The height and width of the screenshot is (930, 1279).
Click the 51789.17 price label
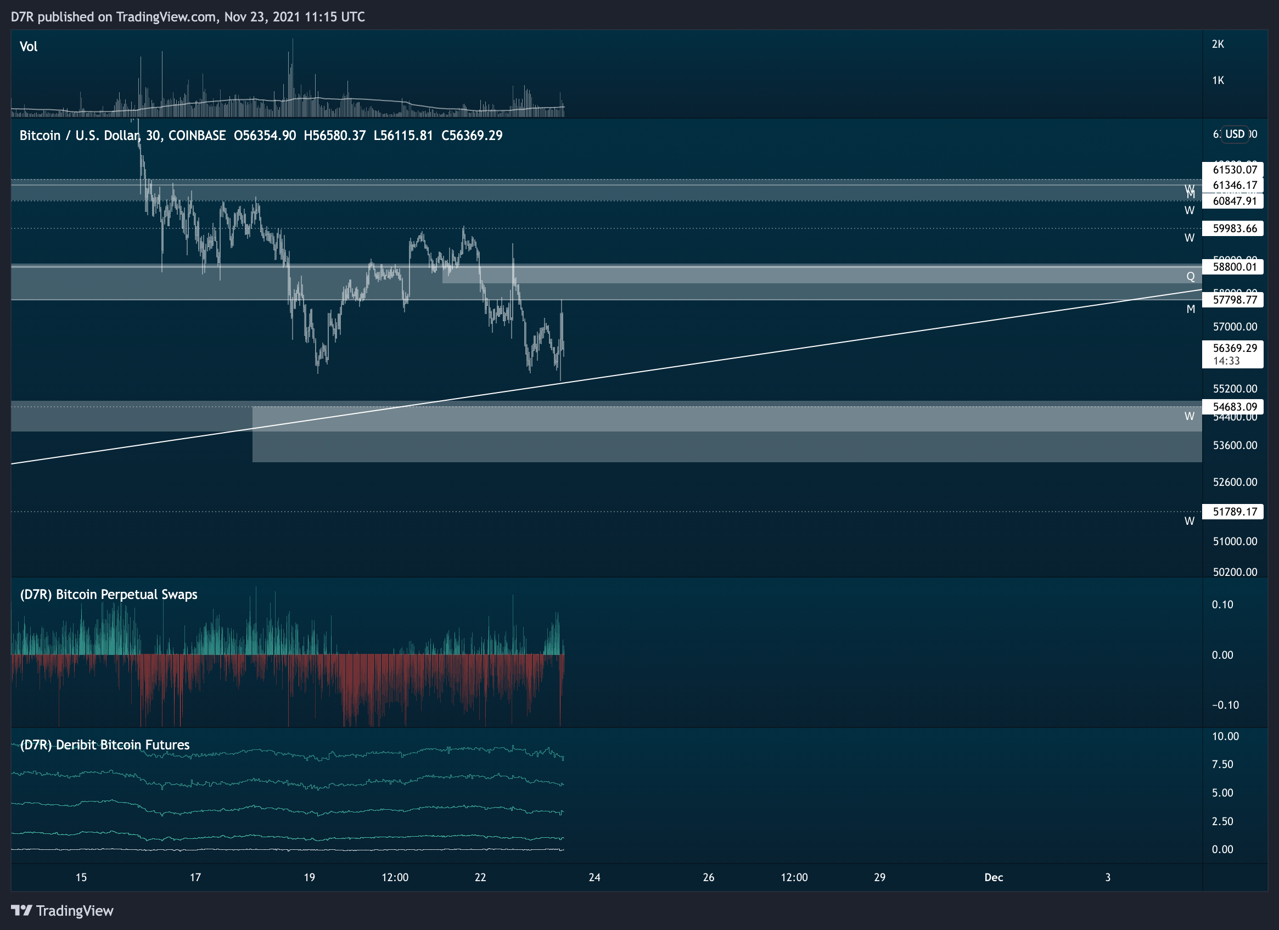(1233, 512)
